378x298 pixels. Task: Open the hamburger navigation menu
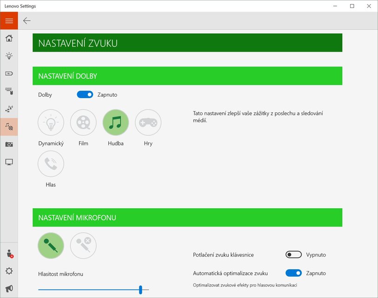9,21
